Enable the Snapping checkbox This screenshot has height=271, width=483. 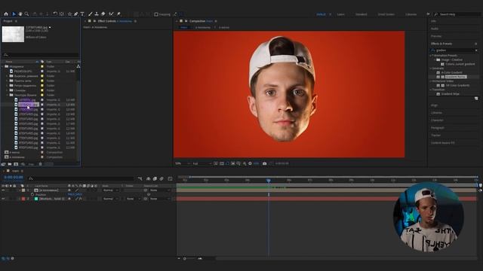point(156,14)
